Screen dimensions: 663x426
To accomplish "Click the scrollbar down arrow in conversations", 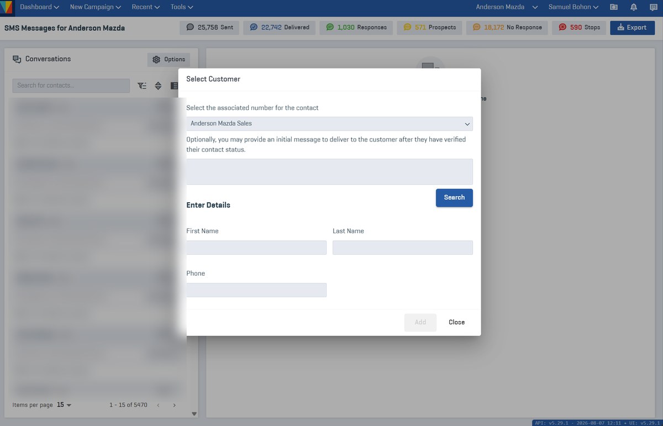I will pos(194,413).
